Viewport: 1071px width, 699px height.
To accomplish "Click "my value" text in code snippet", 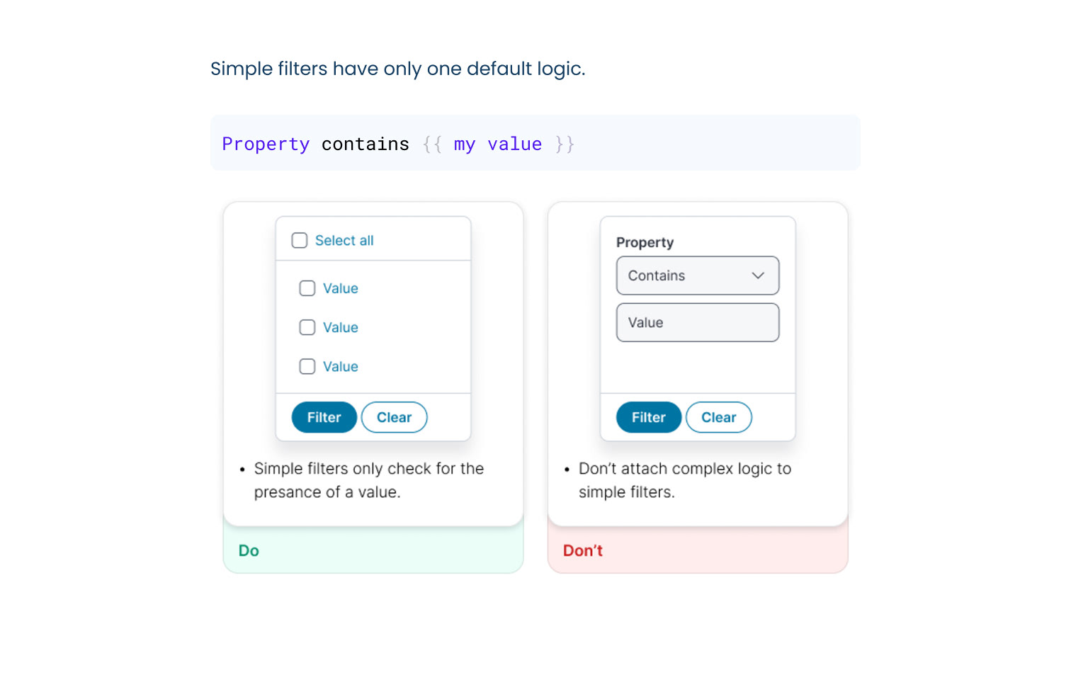I will tap(497, 144).
